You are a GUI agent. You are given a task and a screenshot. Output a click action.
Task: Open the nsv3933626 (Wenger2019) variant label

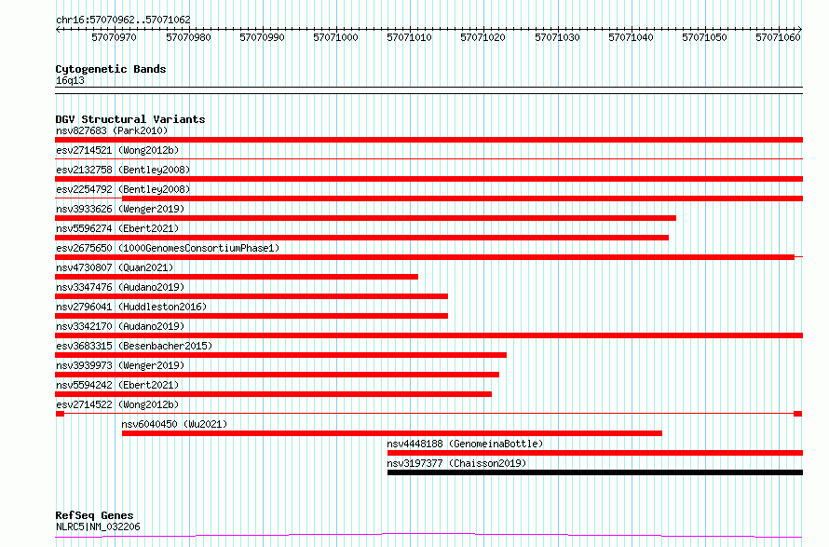120,209
